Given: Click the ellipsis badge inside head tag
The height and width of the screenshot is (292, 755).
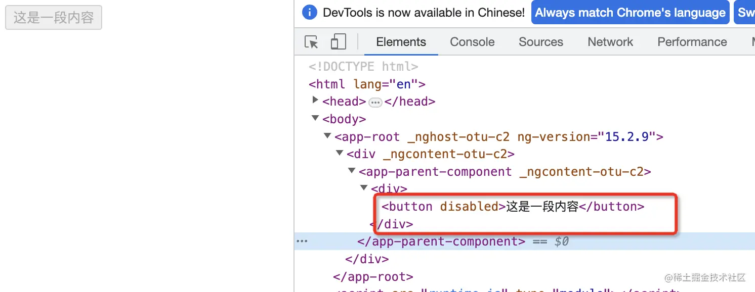Looking at the screenshot, I should pyautogui.click(x=375, y=103).
